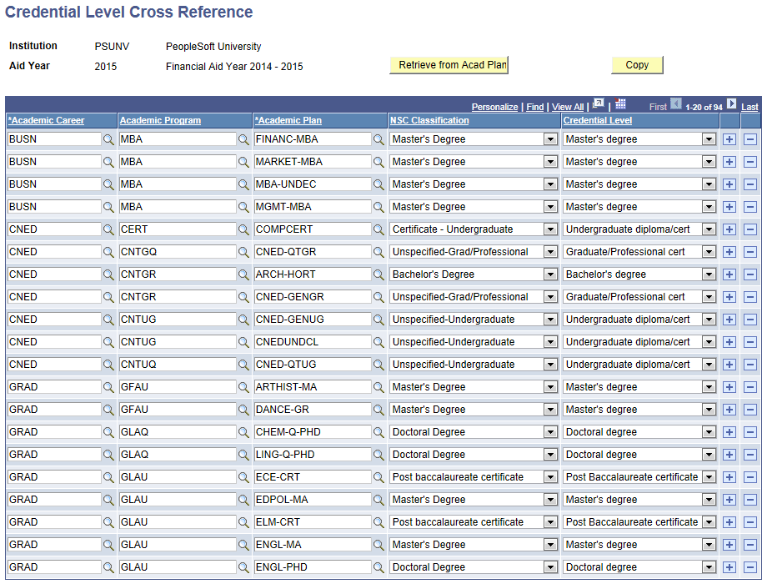
Task: Show all rows using View All
Action: click(x=568, y=107)
